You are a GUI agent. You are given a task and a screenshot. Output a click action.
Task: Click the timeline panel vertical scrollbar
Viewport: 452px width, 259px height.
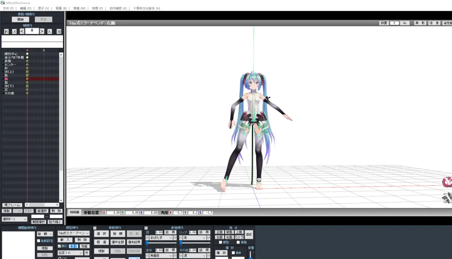pos(61,128)
